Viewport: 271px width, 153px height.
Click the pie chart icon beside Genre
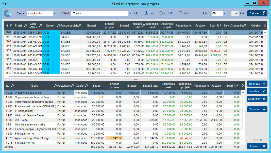[x=8, y=13]
